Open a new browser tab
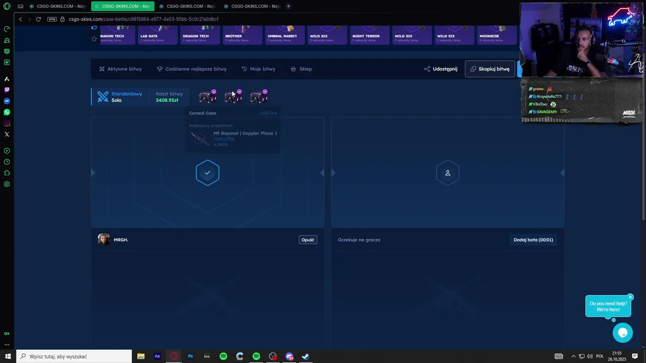Viewport: 646px width, 363px height. tap(288, 6)
